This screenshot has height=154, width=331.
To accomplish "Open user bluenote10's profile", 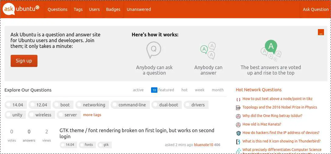I will [x=203, y=145].
